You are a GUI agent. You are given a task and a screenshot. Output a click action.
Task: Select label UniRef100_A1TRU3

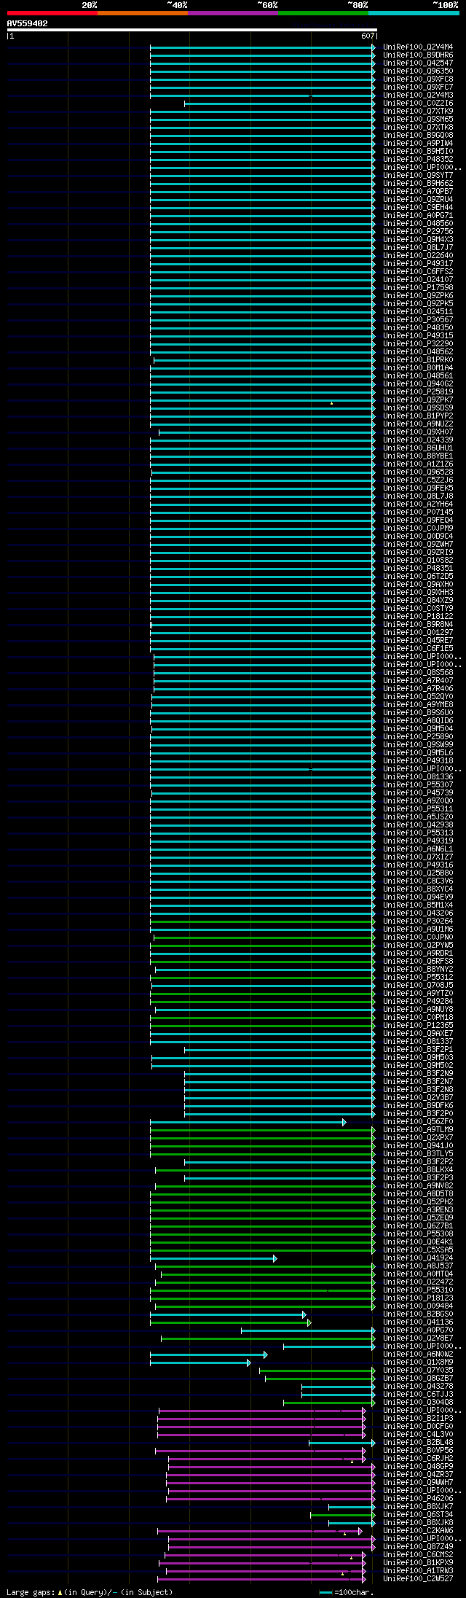(x=418, y=1570)
